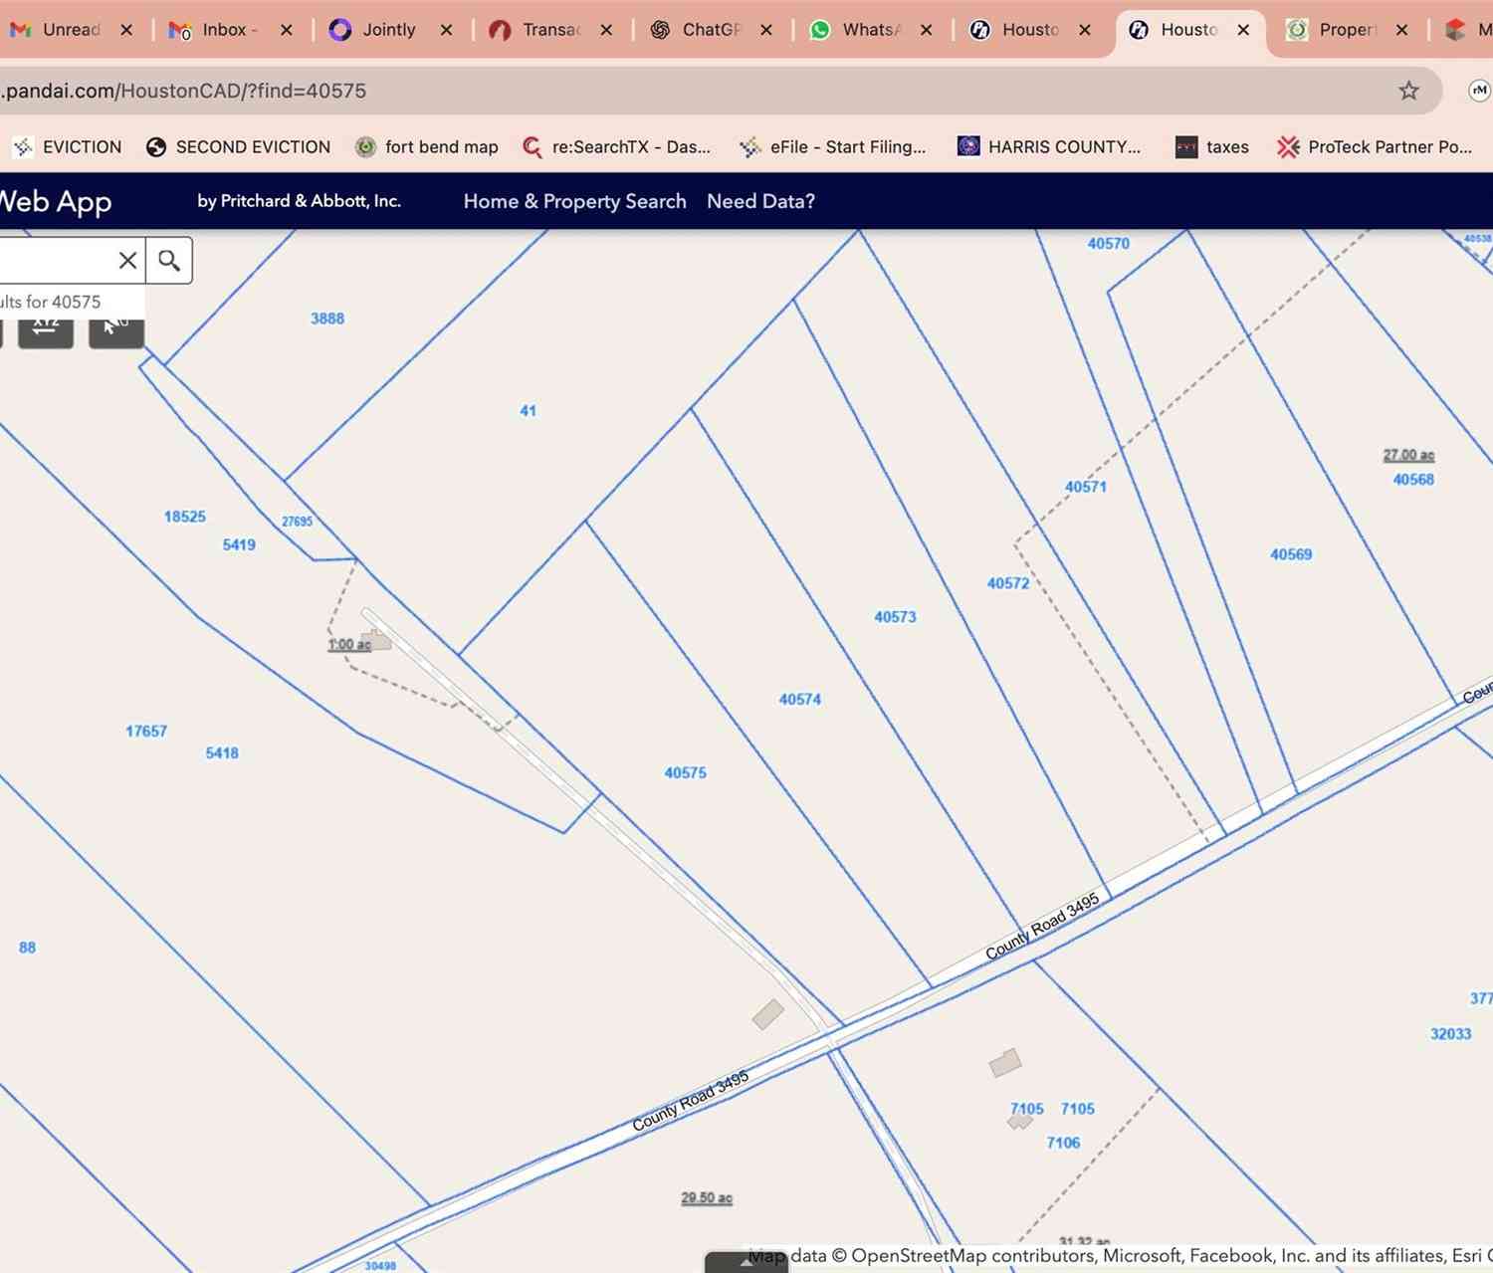Select parcel 40569 on the map

pos(1291,554)
